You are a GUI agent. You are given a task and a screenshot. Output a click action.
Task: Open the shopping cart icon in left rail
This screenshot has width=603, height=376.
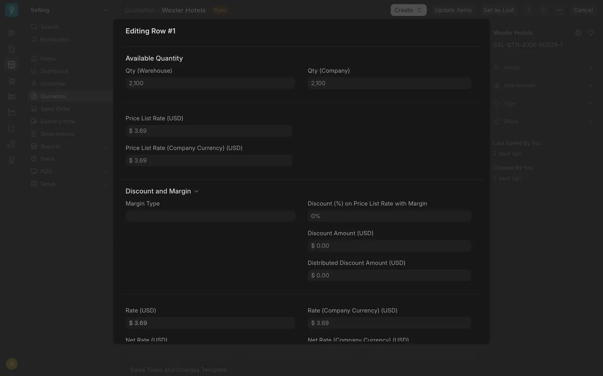(12, 81)
